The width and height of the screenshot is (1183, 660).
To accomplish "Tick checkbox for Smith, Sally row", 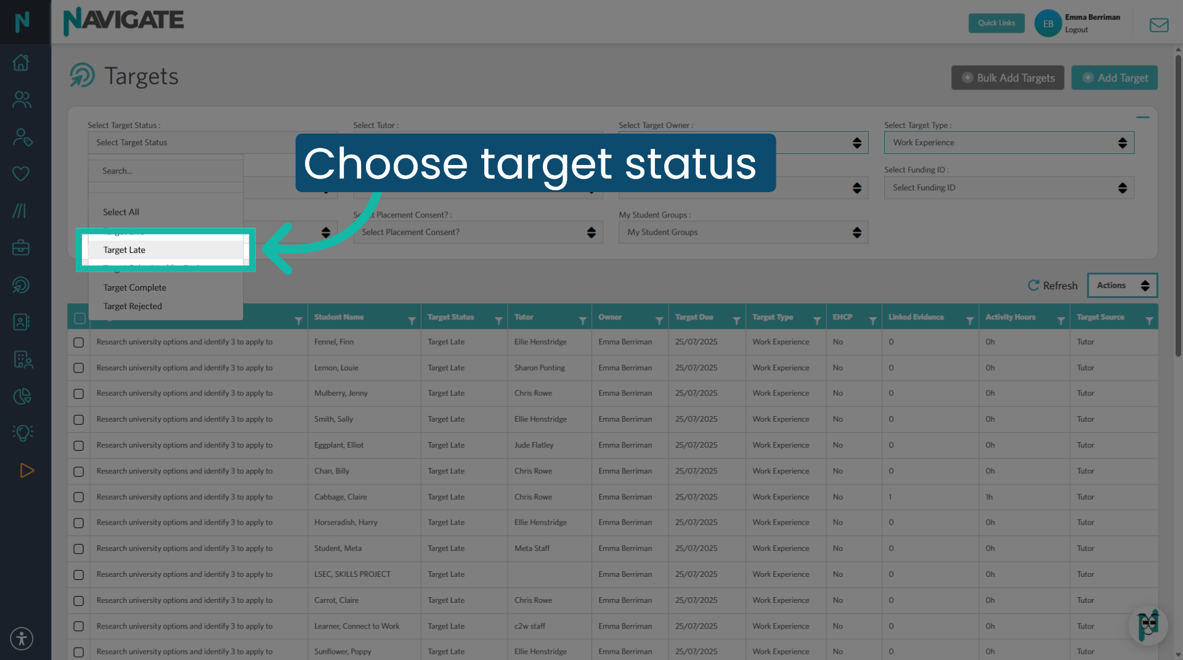I will click(78, 420).
